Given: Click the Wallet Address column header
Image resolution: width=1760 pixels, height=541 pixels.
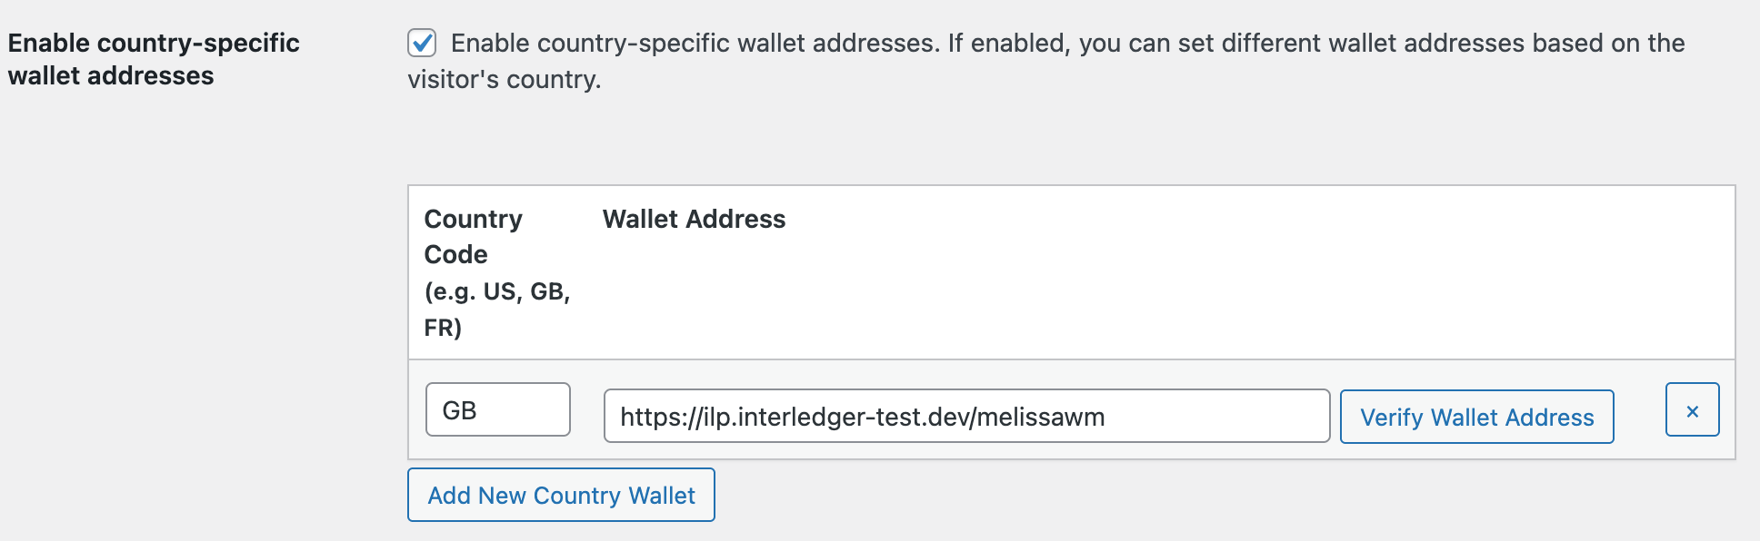Looking at the screenshot, I should click(694, 219).
